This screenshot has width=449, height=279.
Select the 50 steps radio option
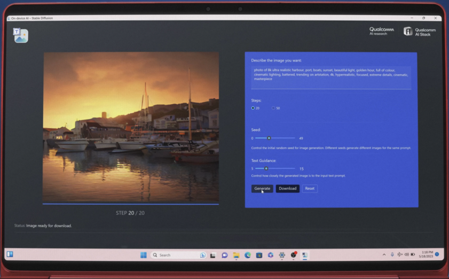[273, 108]
